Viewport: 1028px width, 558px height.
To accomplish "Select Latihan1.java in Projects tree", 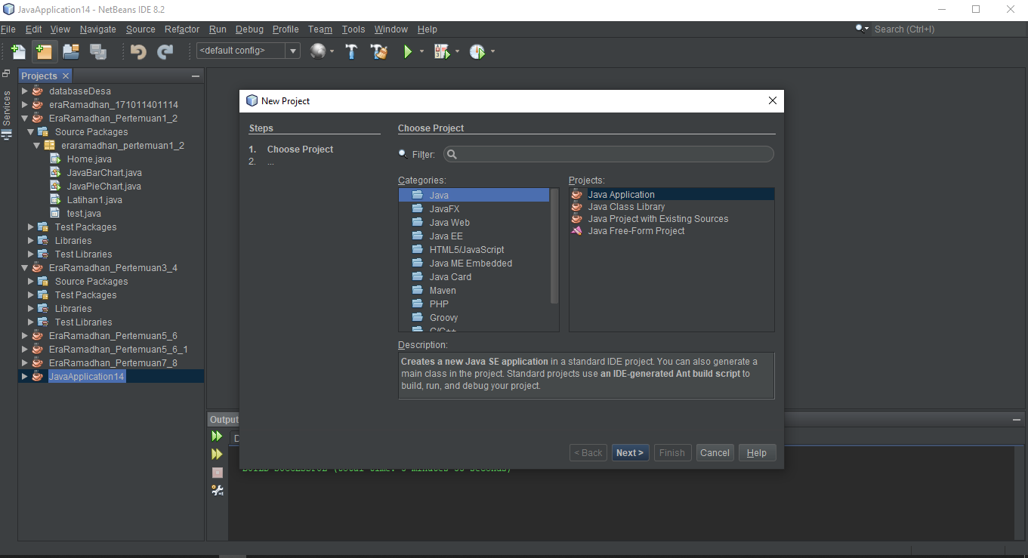I will coord(94,200).
